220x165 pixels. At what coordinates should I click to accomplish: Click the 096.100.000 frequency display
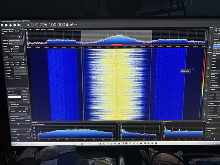coord(48,25)
